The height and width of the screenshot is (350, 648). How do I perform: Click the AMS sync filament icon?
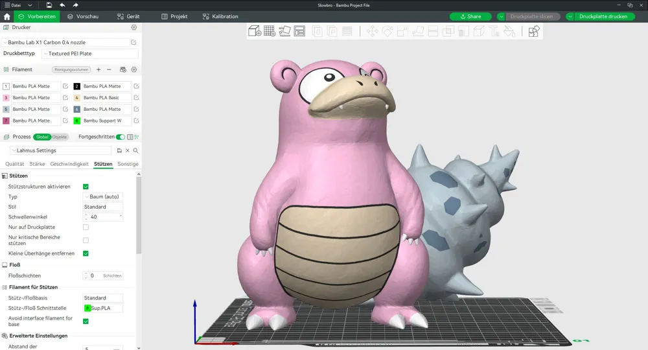click(122, 69)
